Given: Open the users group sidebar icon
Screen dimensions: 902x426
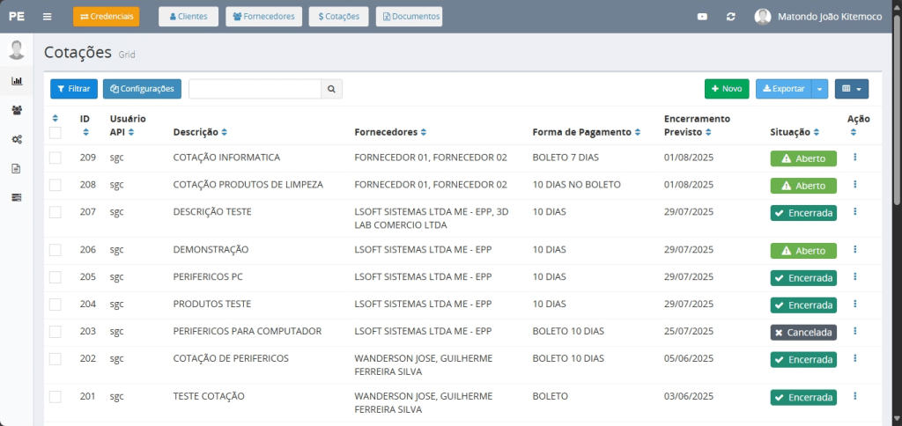Looking at the screenshot, I should click(x=17, y=110).
